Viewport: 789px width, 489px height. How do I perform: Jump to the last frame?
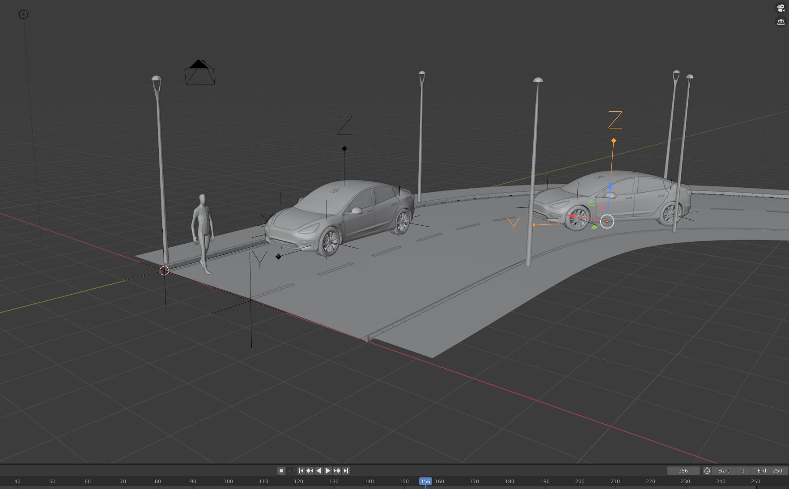(346, 471)
